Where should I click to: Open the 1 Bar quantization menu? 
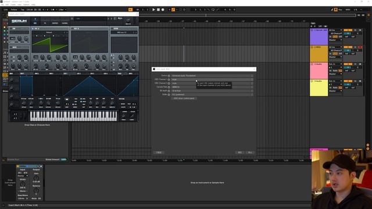[x=62, y=10]
